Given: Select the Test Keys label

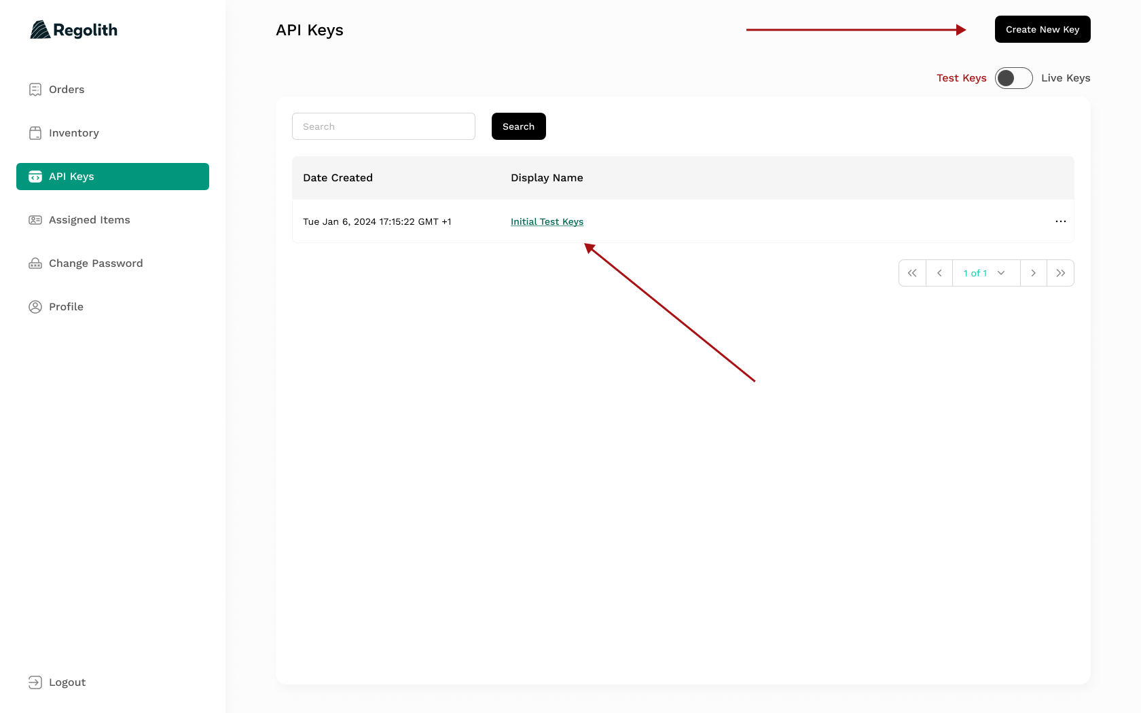Looking at the screenshot, I should click(961, 78).
